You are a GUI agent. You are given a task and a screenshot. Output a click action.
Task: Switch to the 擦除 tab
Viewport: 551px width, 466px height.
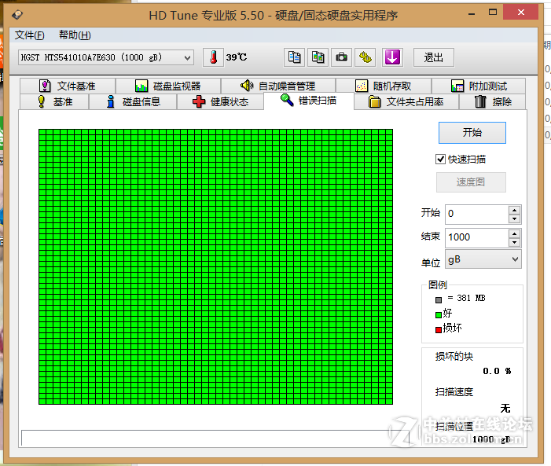tap(493, 102)
